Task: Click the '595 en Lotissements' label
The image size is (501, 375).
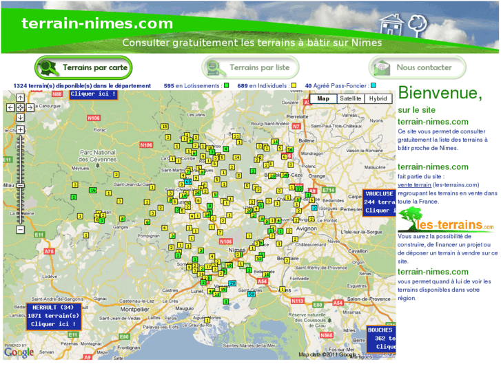Action: [192, 85]
